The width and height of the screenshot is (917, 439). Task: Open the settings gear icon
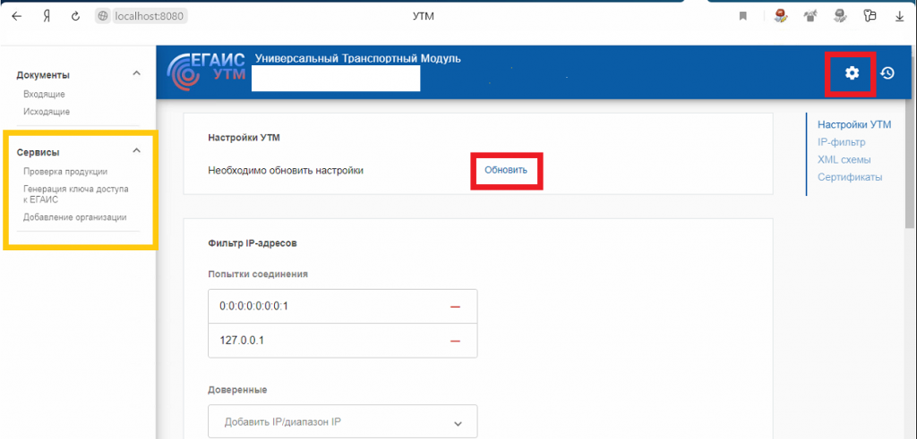[x=853, y=73]
